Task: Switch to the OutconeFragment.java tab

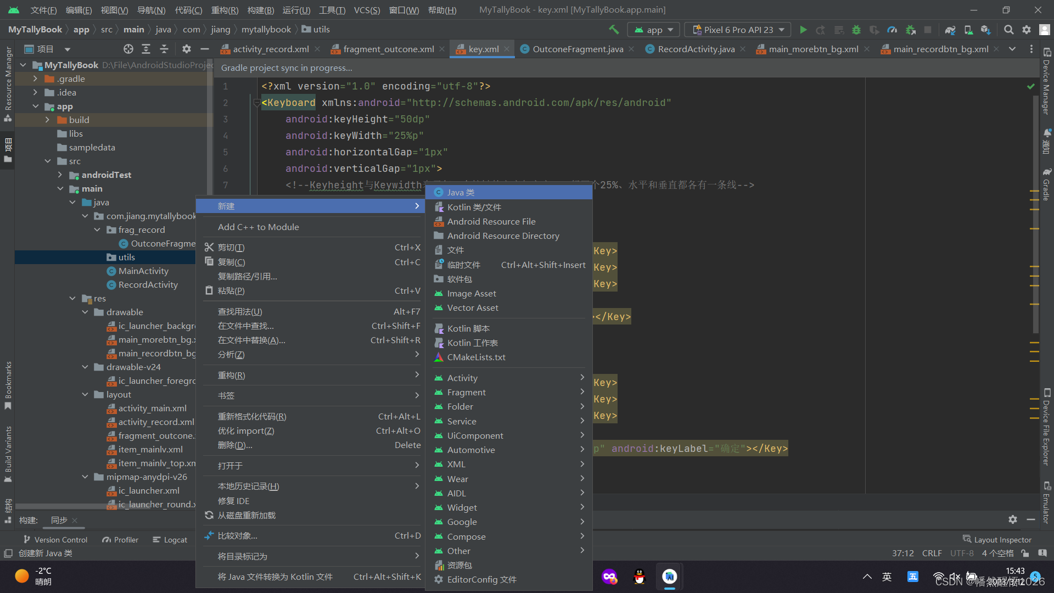Action: point(577,49)
